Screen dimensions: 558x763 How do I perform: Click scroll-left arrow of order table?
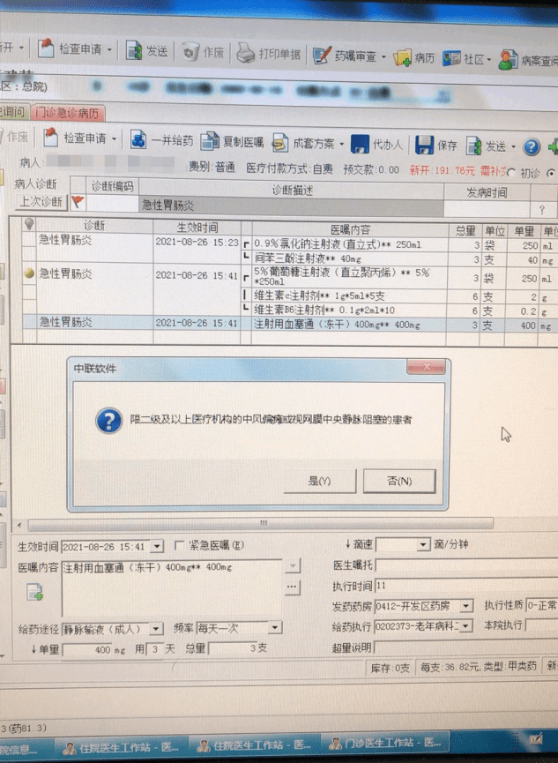click(x=19, y=525)
